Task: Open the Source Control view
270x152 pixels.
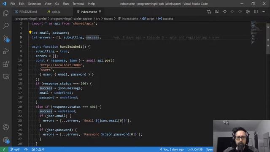Action: [x=5, y=38]
